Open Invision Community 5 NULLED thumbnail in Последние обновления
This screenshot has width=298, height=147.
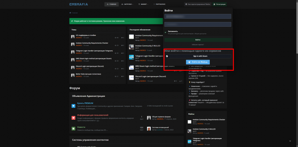click(131, 47)
